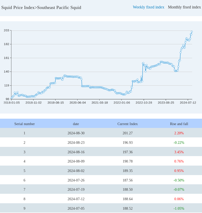The height and width of the screenshot is (213, 202).
Task: Click the 98 y-axis label
Action: pyautogui.click(x=7, y=99)
